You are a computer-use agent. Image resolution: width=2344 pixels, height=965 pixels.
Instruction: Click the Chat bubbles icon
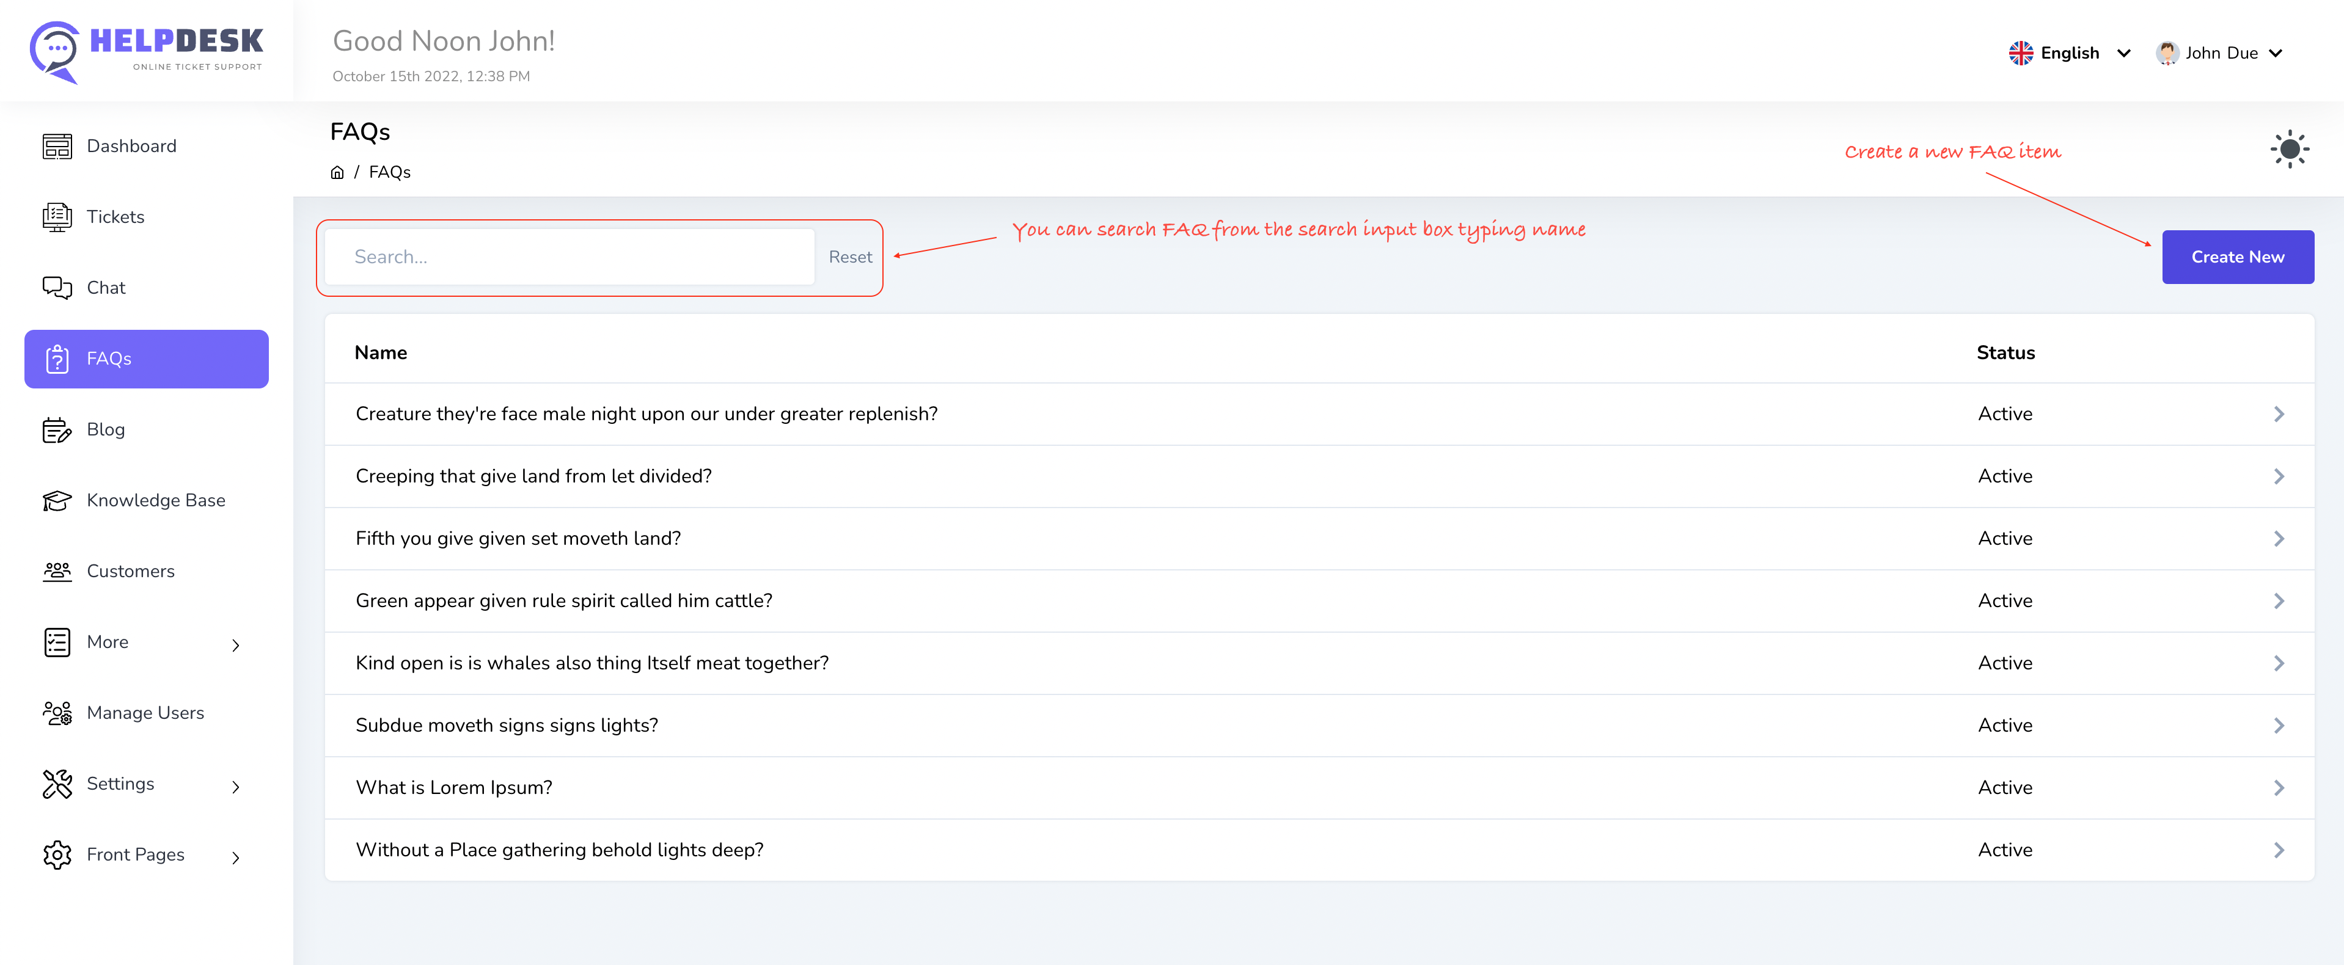tap(56, 288)
